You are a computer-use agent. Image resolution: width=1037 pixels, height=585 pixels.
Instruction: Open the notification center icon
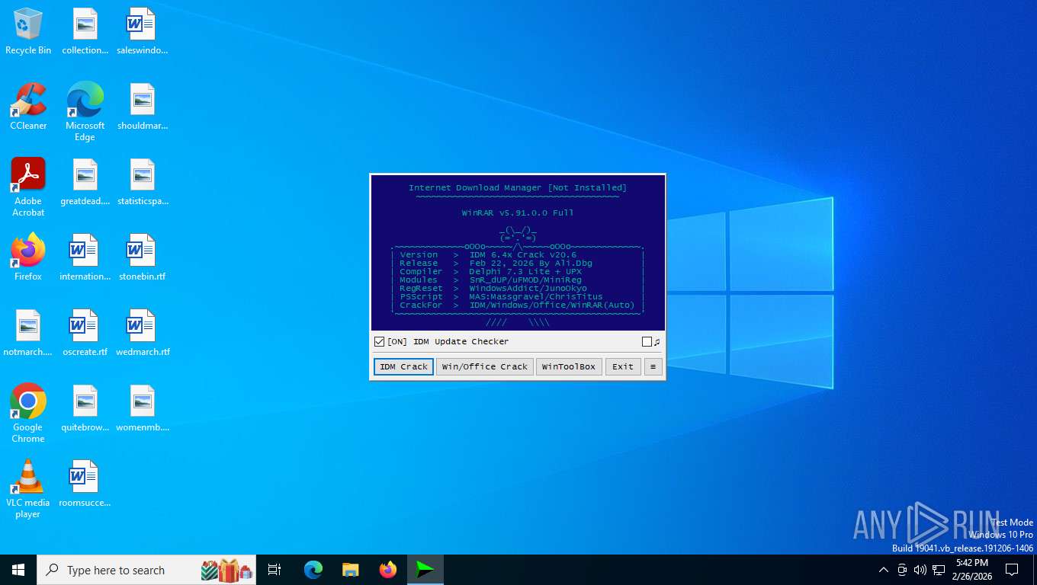coord(1012,570)
